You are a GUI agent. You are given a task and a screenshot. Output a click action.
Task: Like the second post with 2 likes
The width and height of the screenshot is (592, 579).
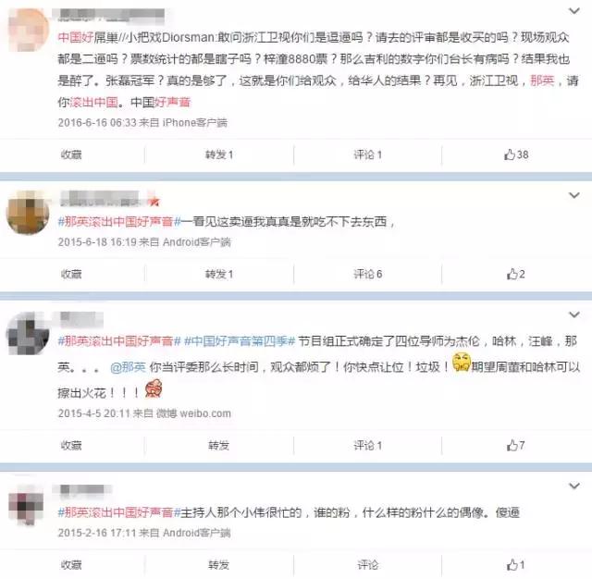tap(516, 274)
